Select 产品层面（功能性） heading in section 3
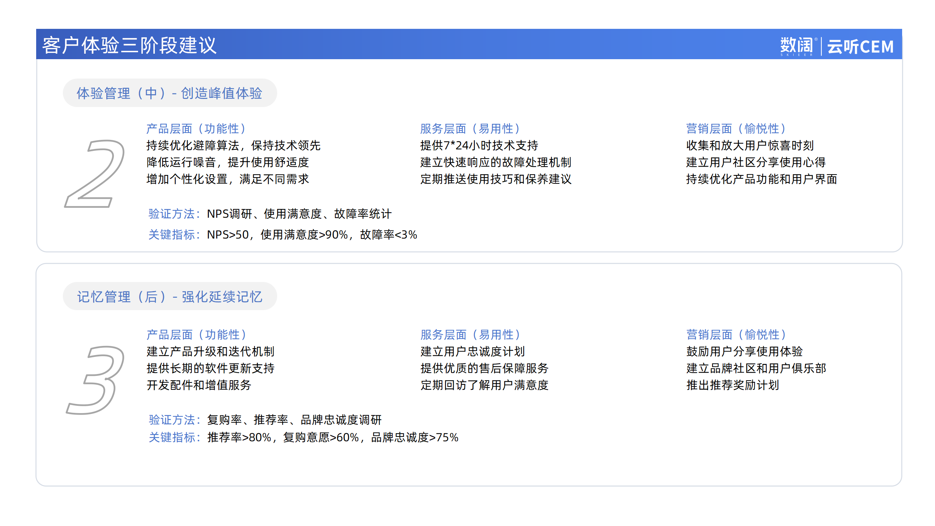Image resolution: width=935 pixels, height=526 pixels. tap(197, 335)
